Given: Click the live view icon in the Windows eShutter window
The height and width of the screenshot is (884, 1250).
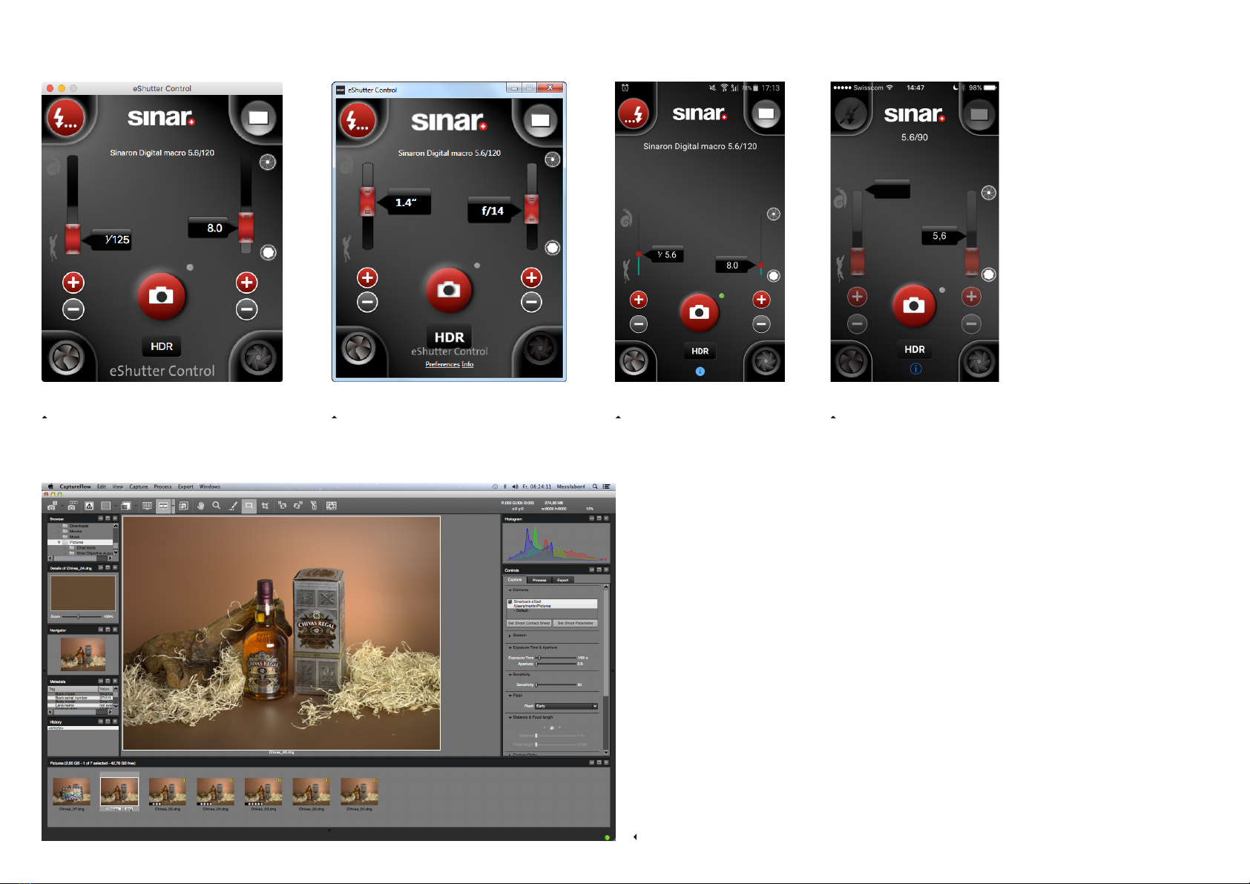Looking at the screenshot, I should [540, 120].
